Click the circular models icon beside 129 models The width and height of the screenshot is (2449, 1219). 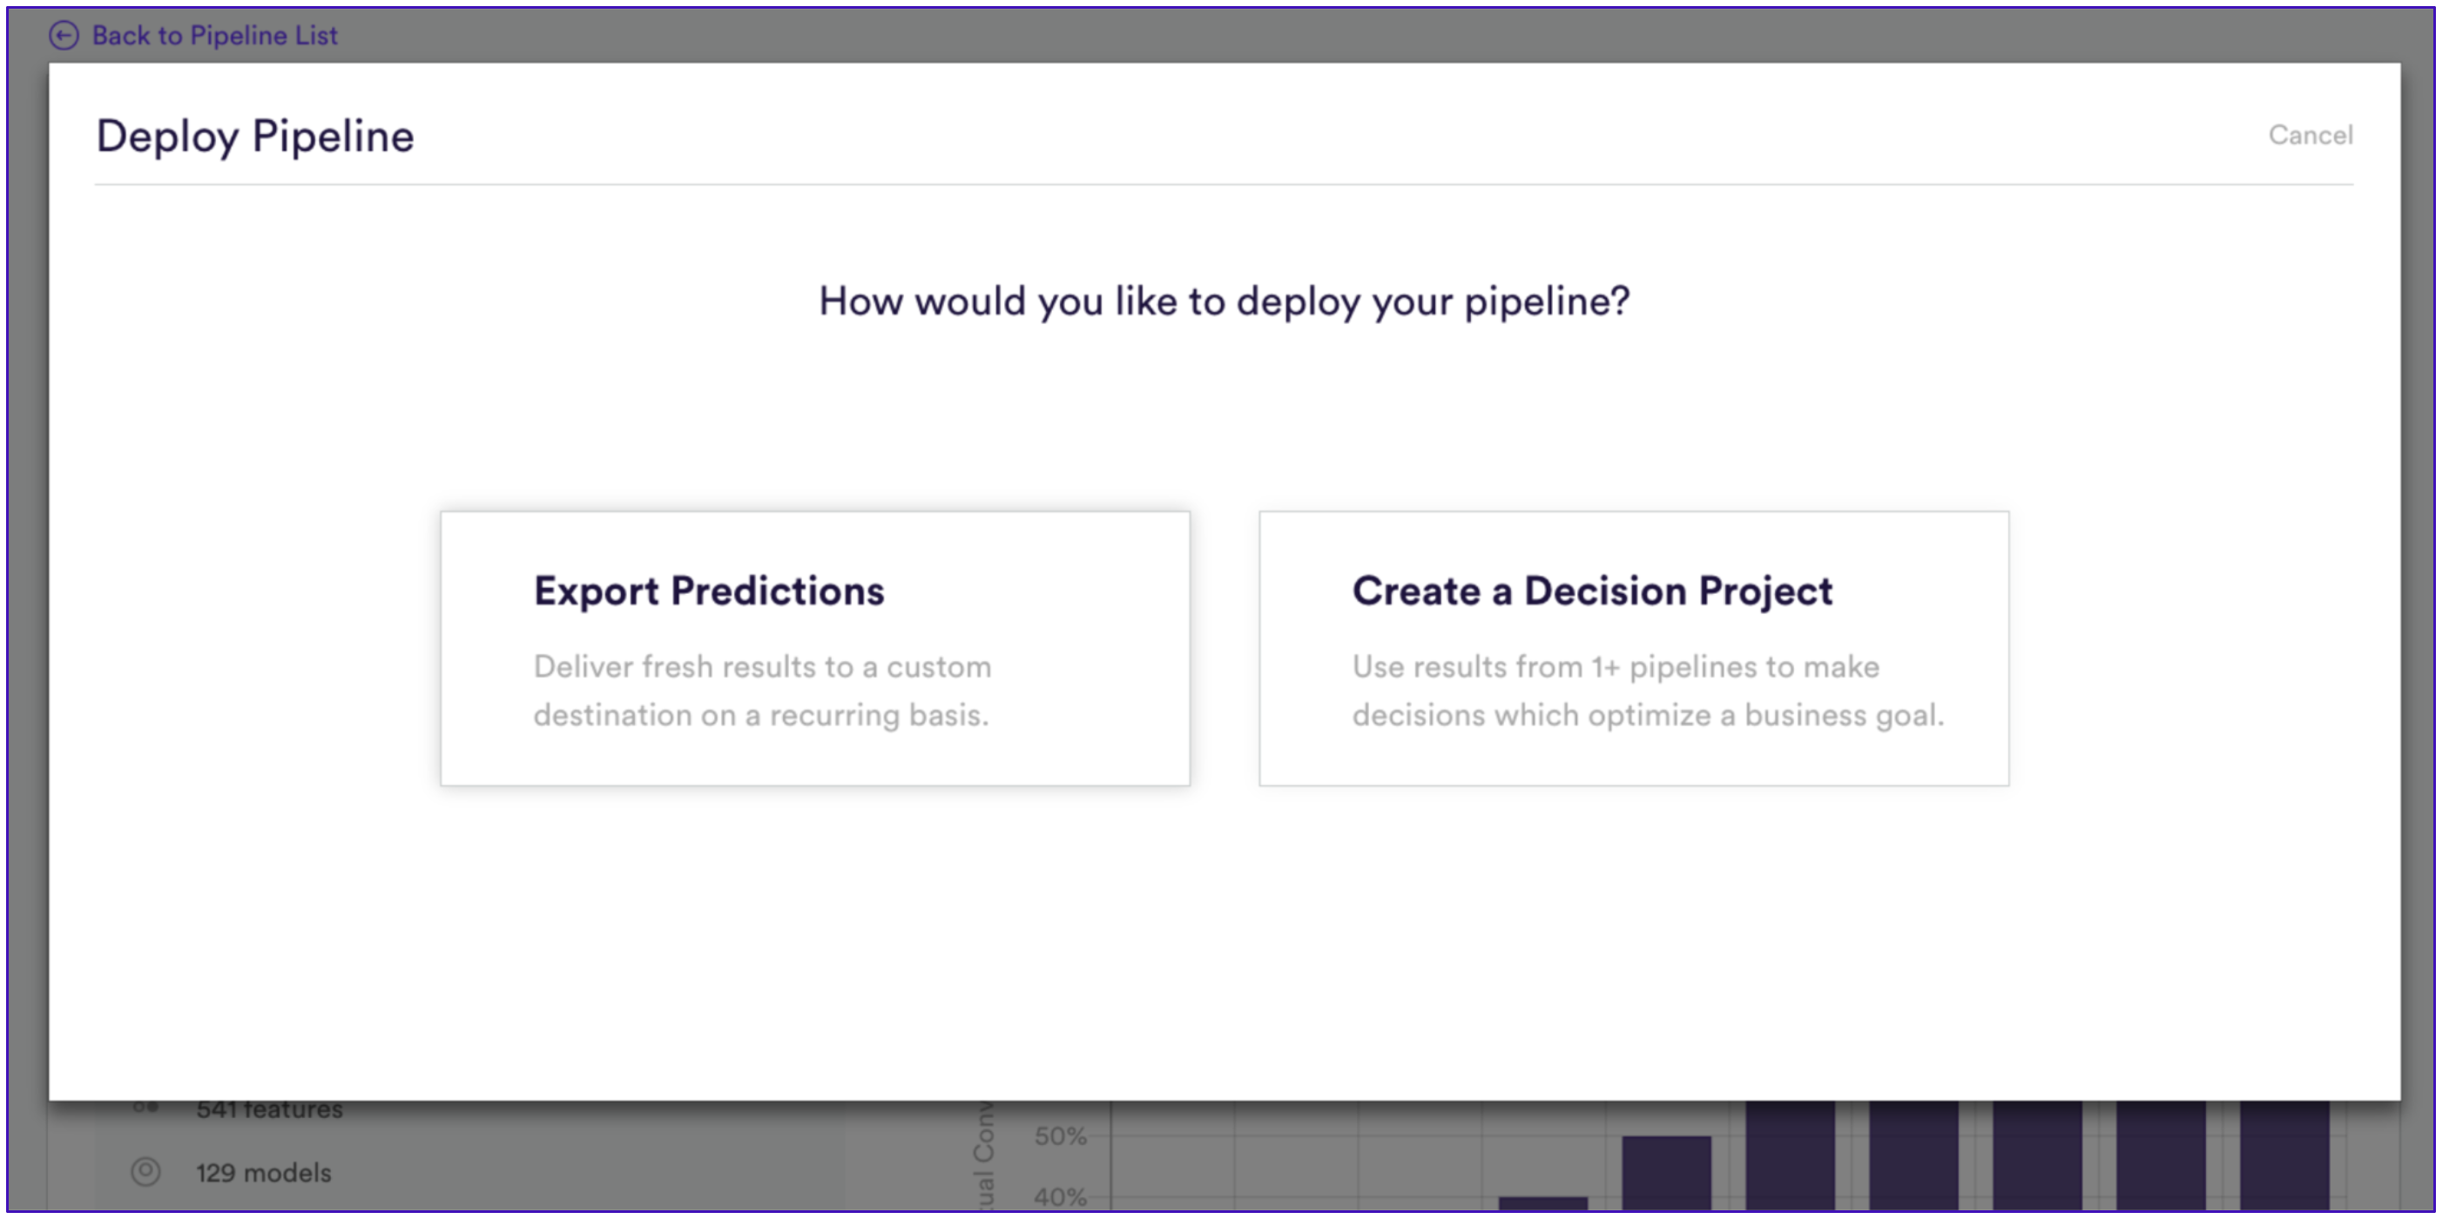(145, 1171)
